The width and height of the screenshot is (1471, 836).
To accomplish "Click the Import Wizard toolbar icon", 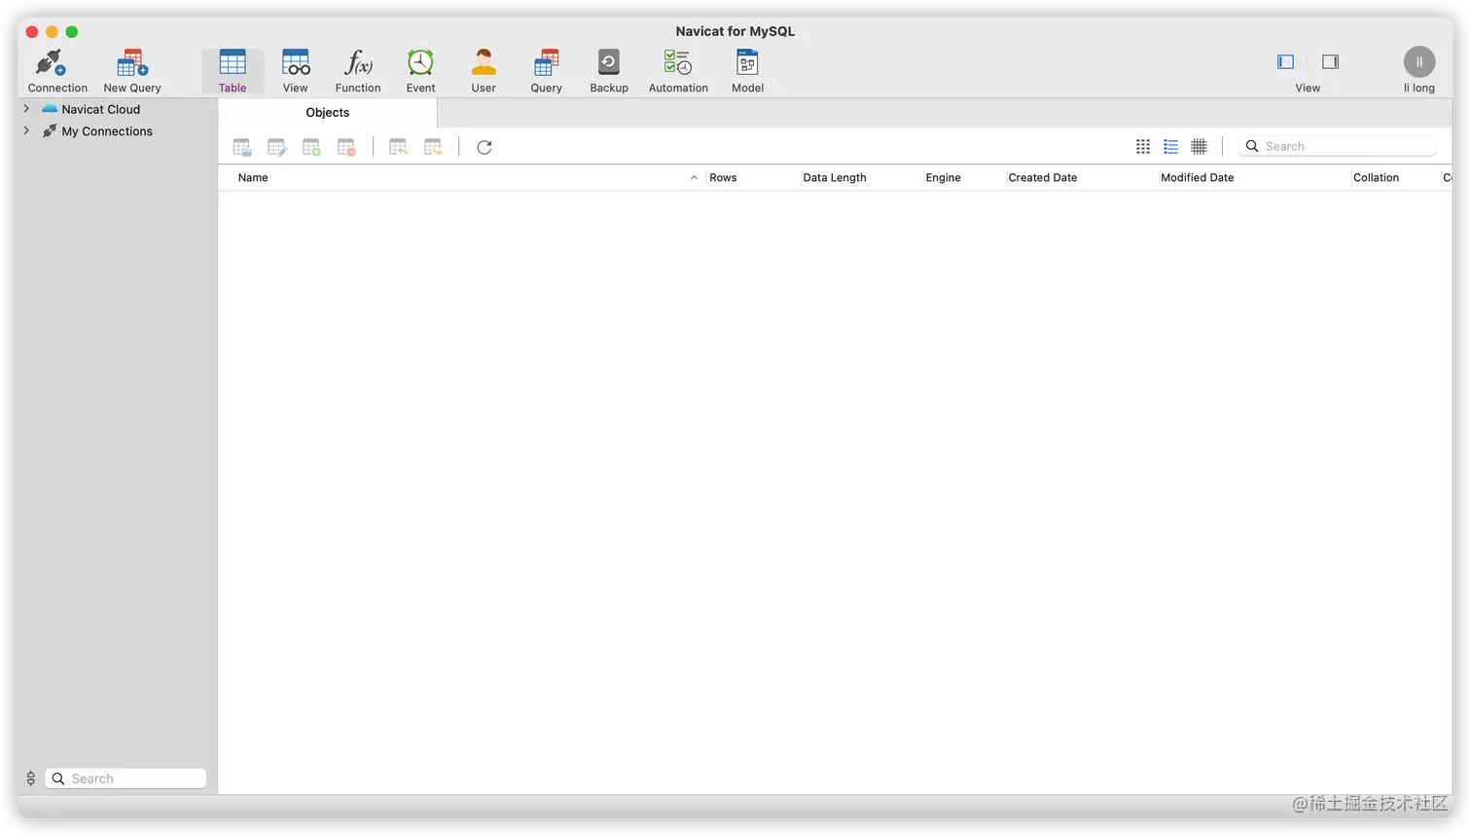I will [398, 147].
